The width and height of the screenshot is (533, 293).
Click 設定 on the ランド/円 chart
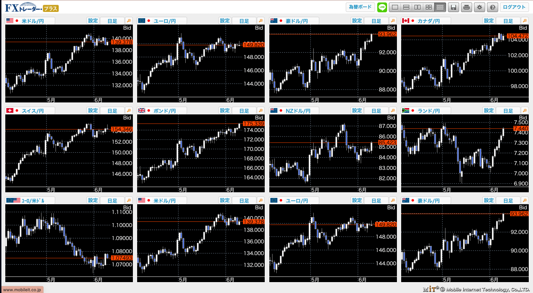[x=489, y=111]
